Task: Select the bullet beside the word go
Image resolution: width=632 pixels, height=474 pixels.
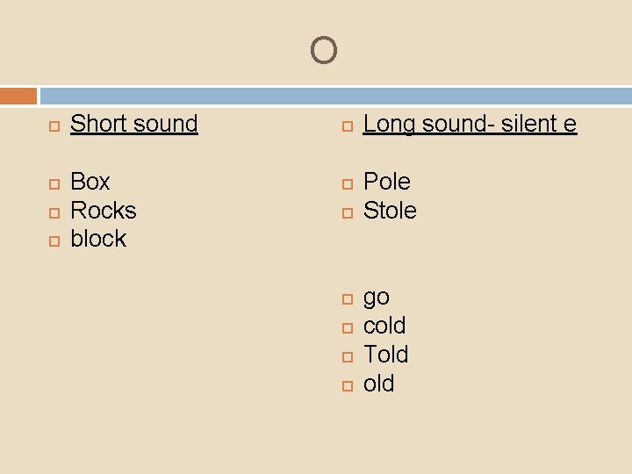Action: point(347,299)
